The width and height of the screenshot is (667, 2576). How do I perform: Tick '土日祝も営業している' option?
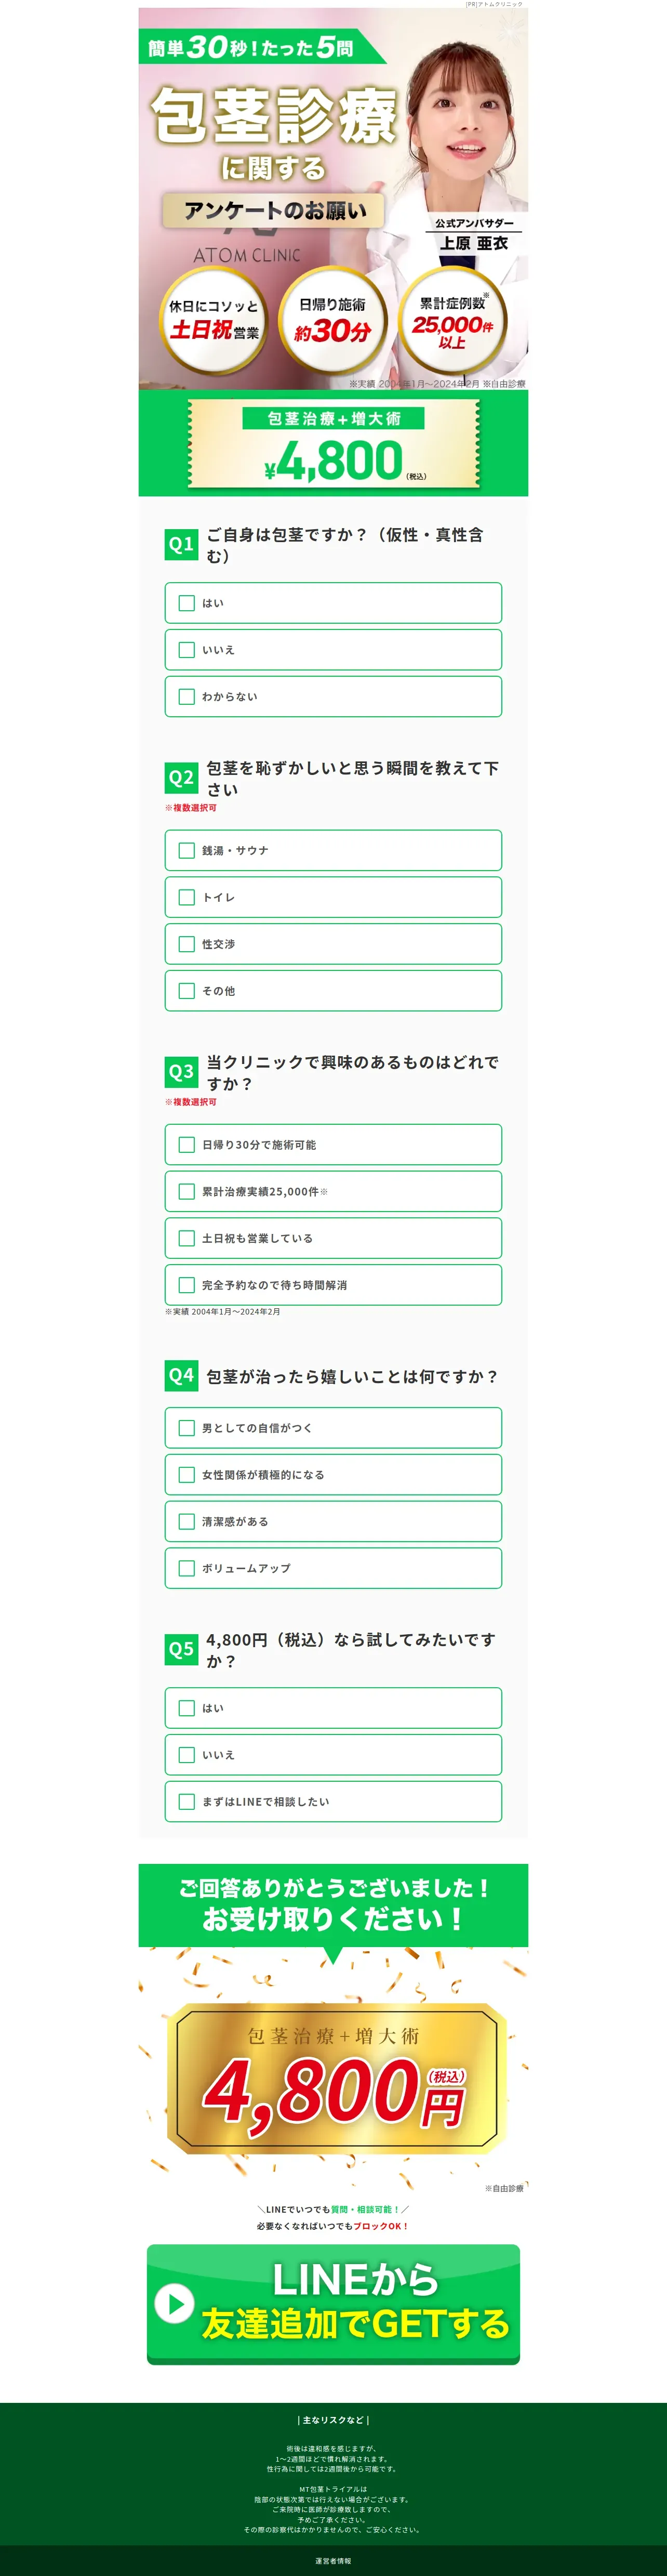(x=187, y=1238)
